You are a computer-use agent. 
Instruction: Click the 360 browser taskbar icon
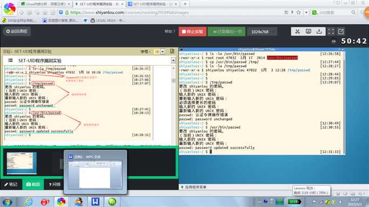click(x=61, y=202)
